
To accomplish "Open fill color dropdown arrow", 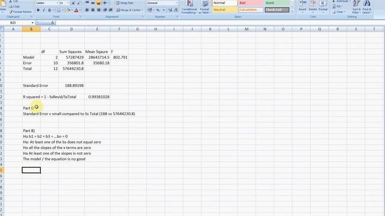I will 72,10.
